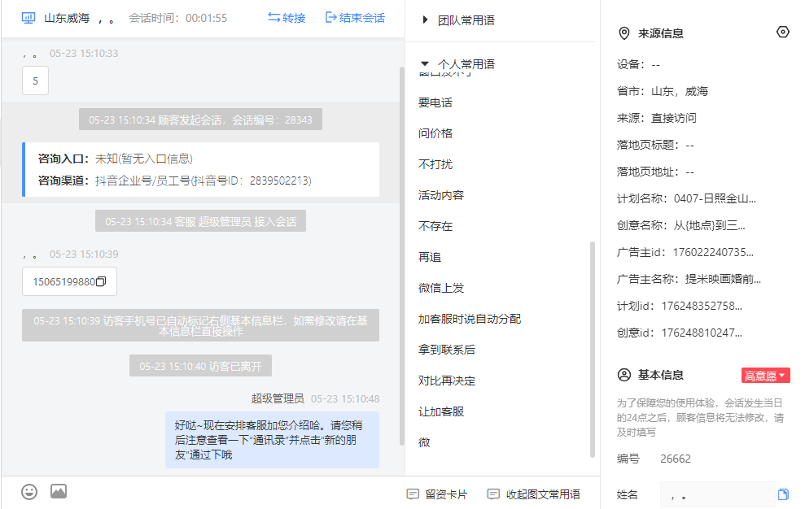The height and width of the screenshot is (509, 805).
Task: Expand the 团队常用语 section
Action: tap(458, 20)
